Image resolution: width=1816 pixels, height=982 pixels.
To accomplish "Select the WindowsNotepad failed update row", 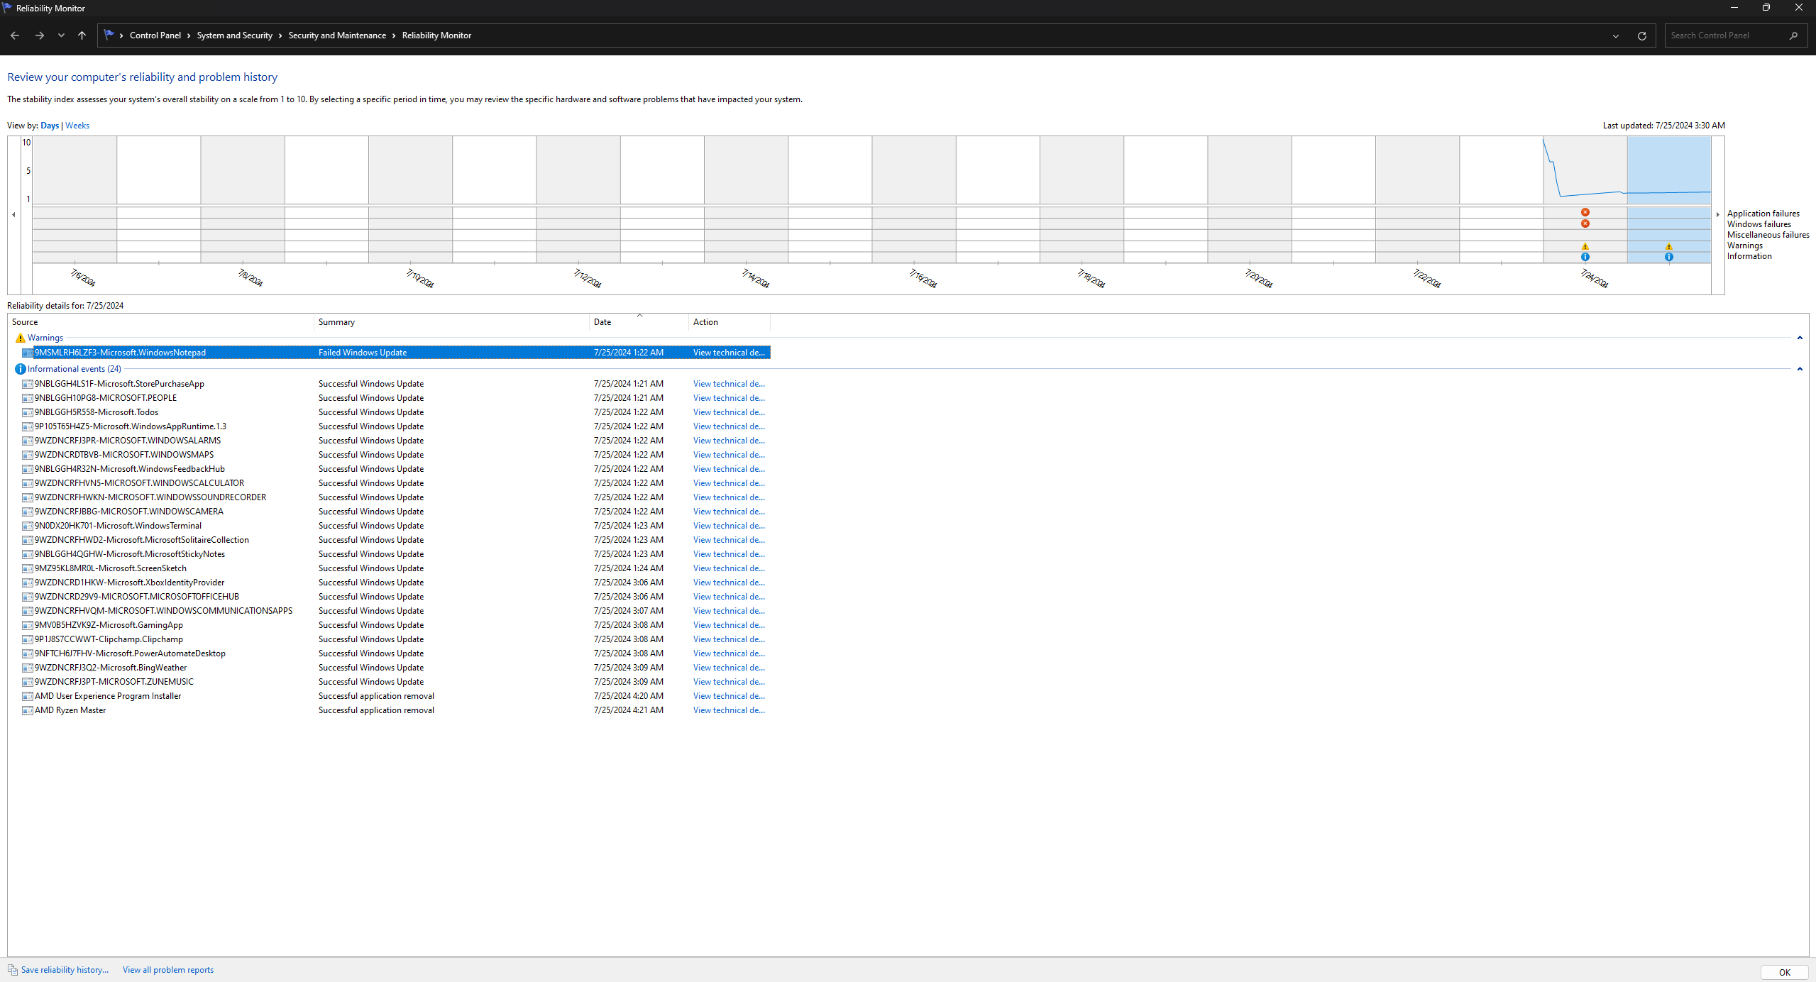I will pos(396,353).
